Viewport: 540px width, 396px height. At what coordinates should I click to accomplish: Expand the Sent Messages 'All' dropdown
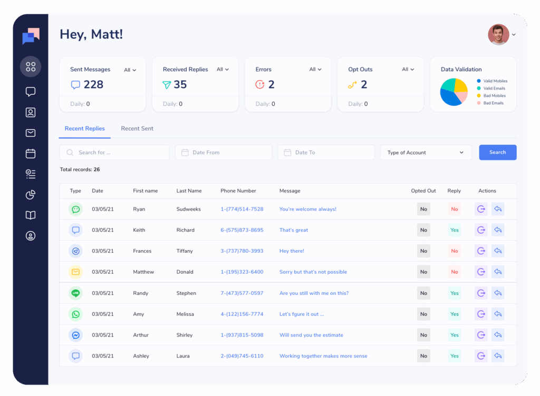130,70
